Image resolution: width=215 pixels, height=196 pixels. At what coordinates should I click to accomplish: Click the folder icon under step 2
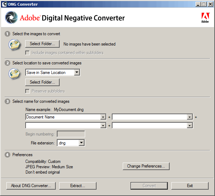point(15,74)
